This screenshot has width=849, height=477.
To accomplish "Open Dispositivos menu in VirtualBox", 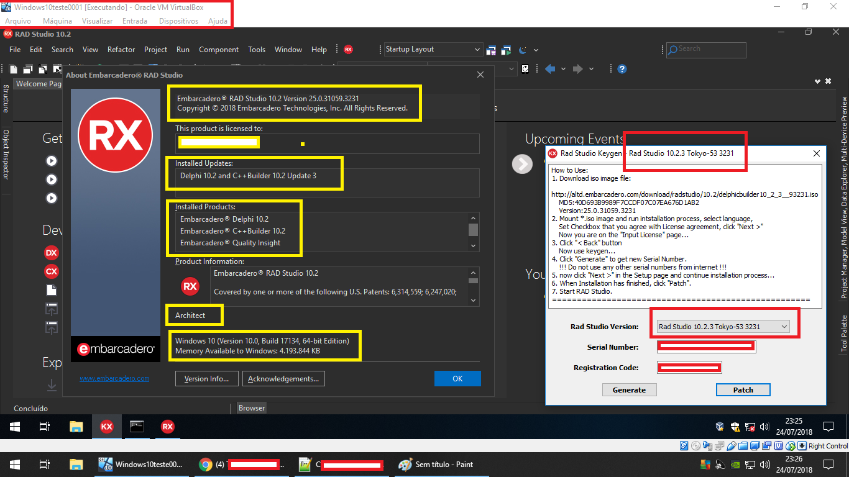I will point(178,21).
